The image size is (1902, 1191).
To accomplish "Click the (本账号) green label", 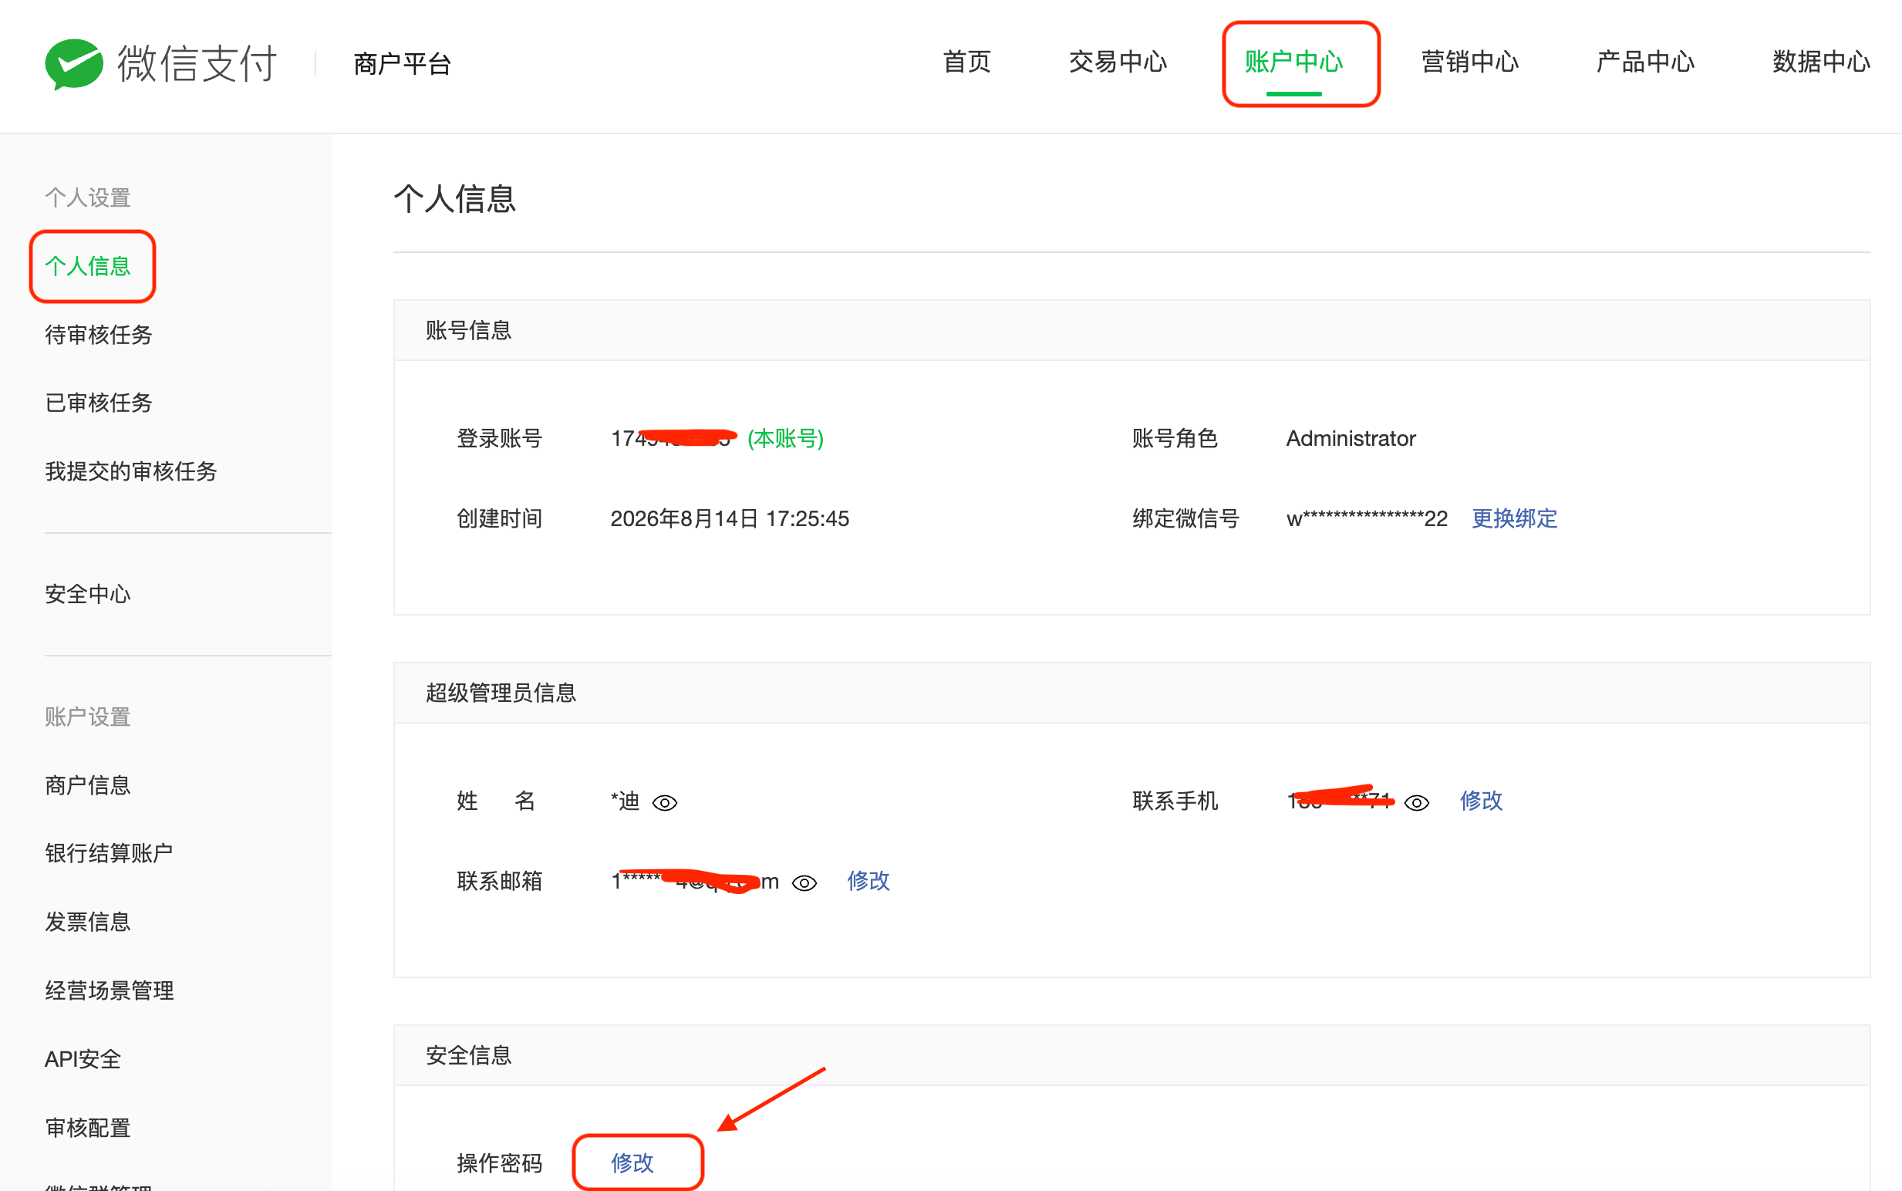I will (x=785, y=438).
